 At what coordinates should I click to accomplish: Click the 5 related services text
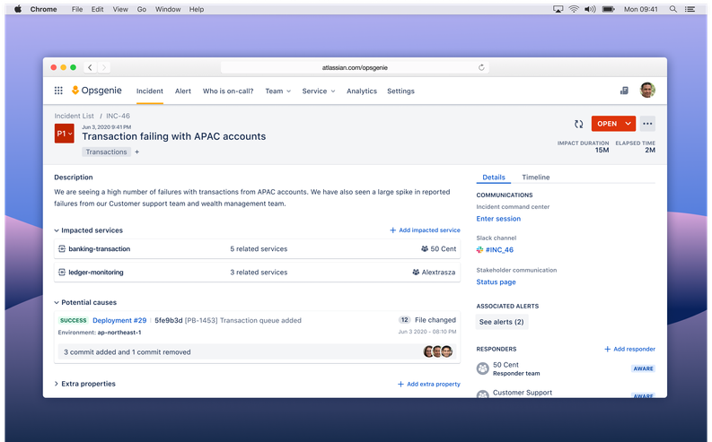(x=259, y=249)
